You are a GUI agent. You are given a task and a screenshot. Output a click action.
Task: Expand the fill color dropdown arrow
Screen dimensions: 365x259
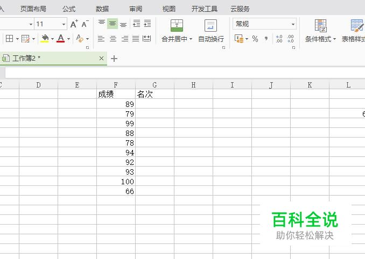(x=53, y=39)
